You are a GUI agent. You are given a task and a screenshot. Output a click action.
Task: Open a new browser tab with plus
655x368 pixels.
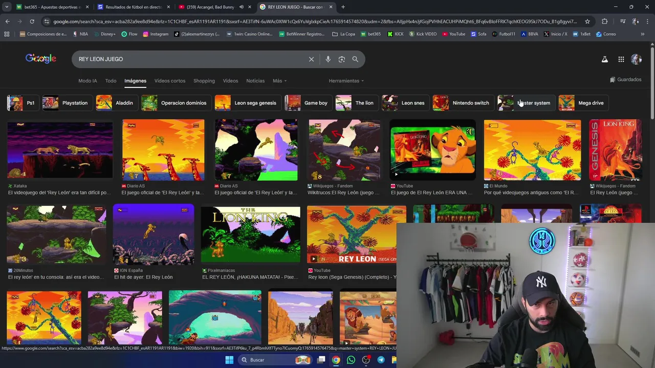(x=343, y=7)
